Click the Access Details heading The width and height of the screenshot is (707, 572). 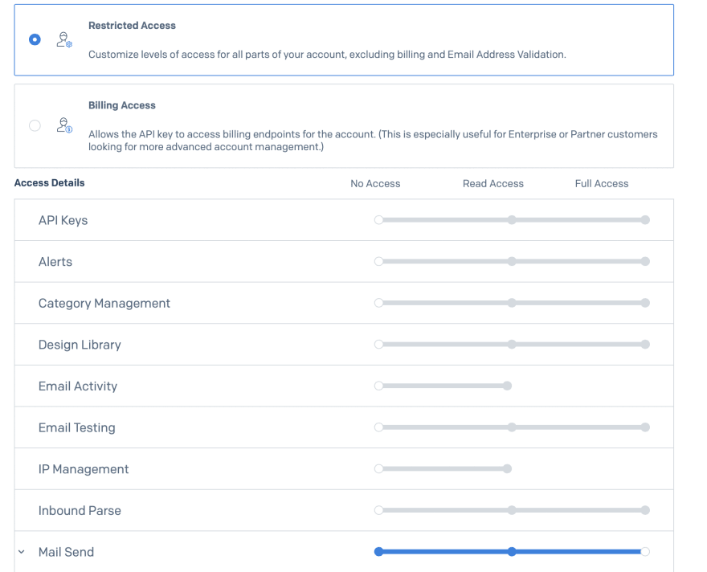[x=50, y=183]
